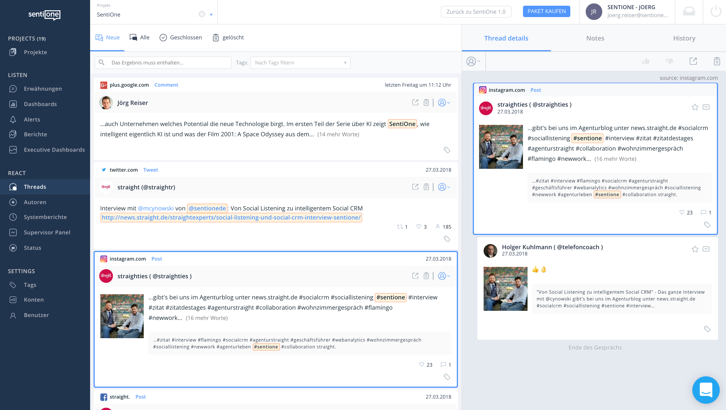The width and height of the screenshot is (726, 410).
Task: Open the Nach Tags filtern dropdown
Action: (x=300, y=63)
